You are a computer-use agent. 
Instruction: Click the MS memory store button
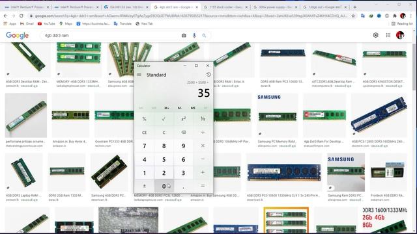coord(193,108)
